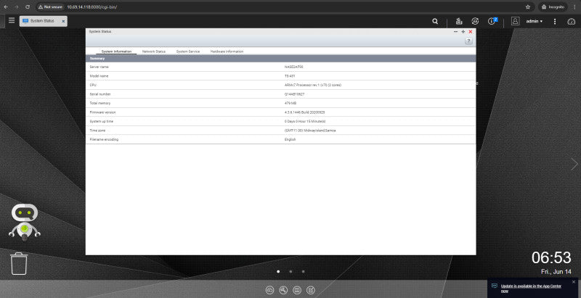The image size is (581, 298).
Task: Reload the browser page
Action: click(x=28, y=7)
